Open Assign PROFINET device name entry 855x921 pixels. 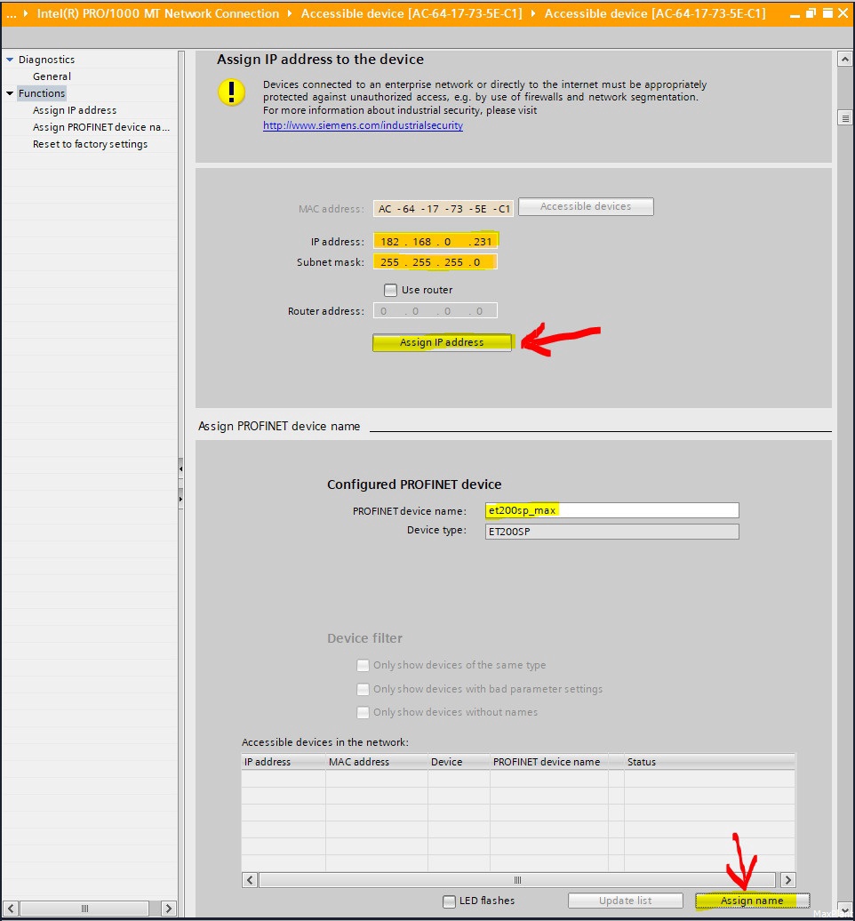101,127
